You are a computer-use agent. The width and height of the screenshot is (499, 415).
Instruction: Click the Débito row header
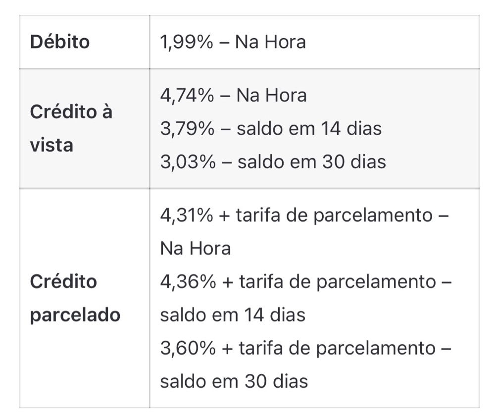point(60,42)
